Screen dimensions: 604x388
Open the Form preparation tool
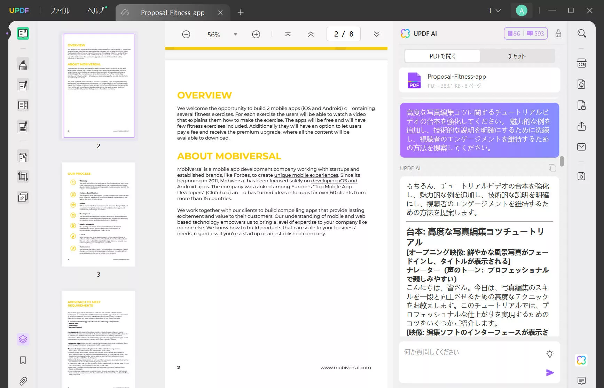point(23,105)
